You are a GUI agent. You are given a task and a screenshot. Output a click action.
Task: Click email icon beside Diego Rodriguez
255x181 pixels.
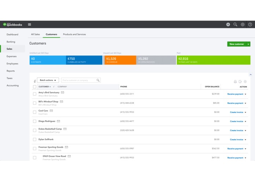[x=58, y=121]
